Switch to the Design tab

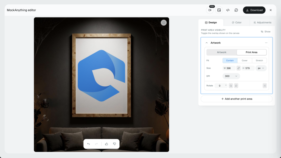[x=211, y=22]
